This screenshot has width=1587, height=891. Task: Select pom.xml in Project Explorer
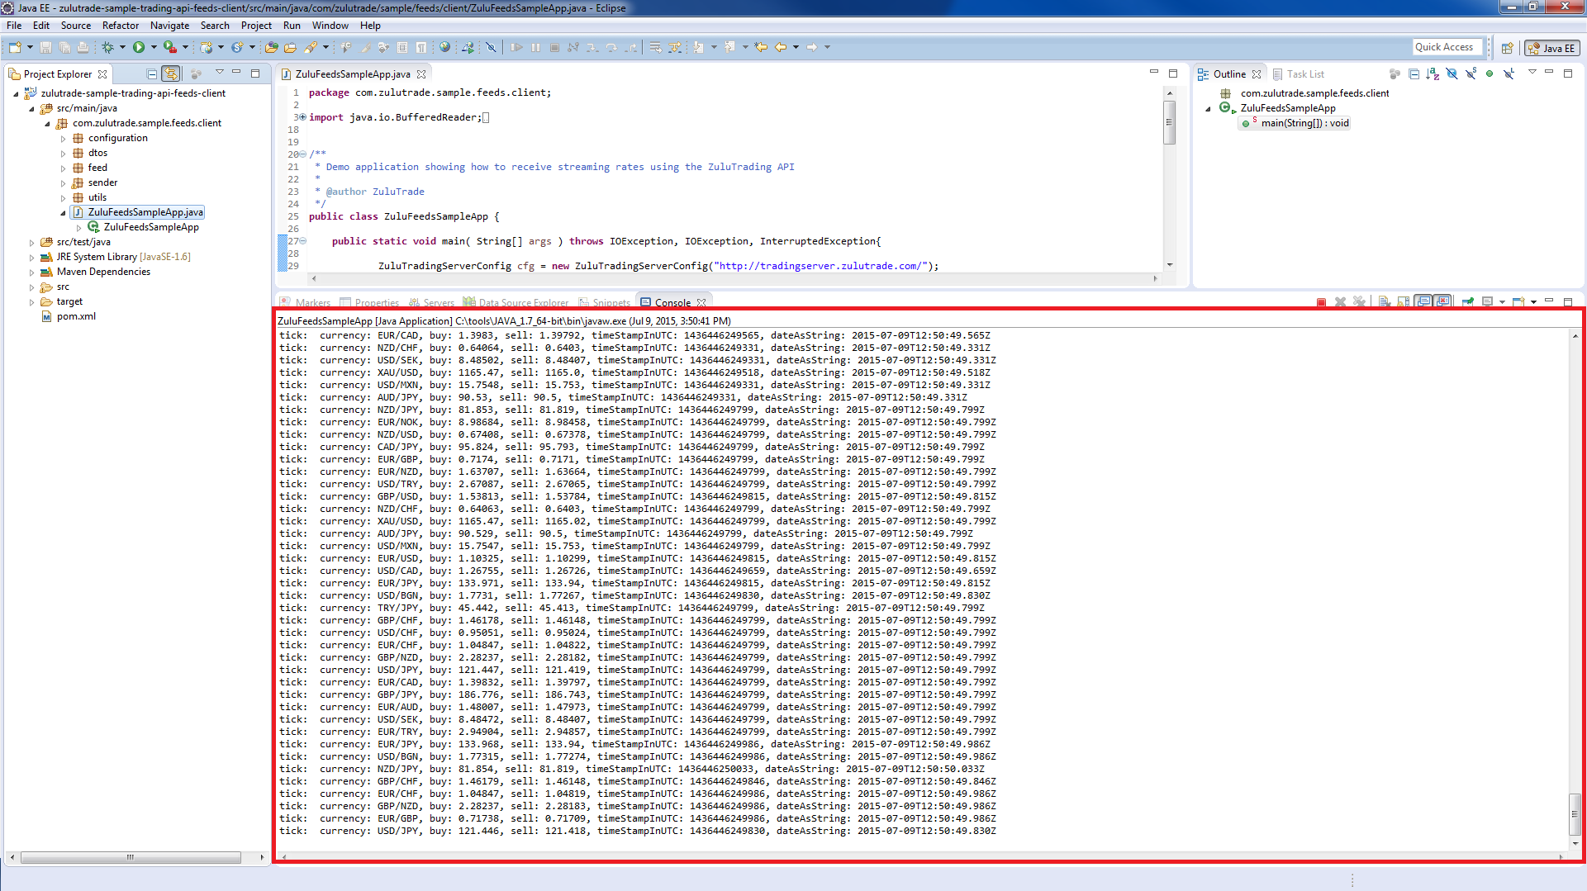76,316
